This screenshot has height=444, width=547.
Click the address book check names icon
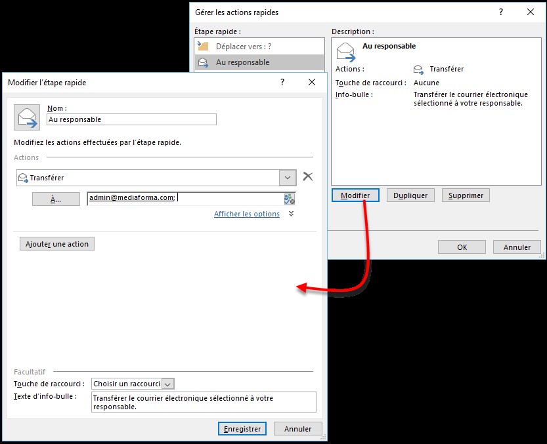tap(289, 199)
